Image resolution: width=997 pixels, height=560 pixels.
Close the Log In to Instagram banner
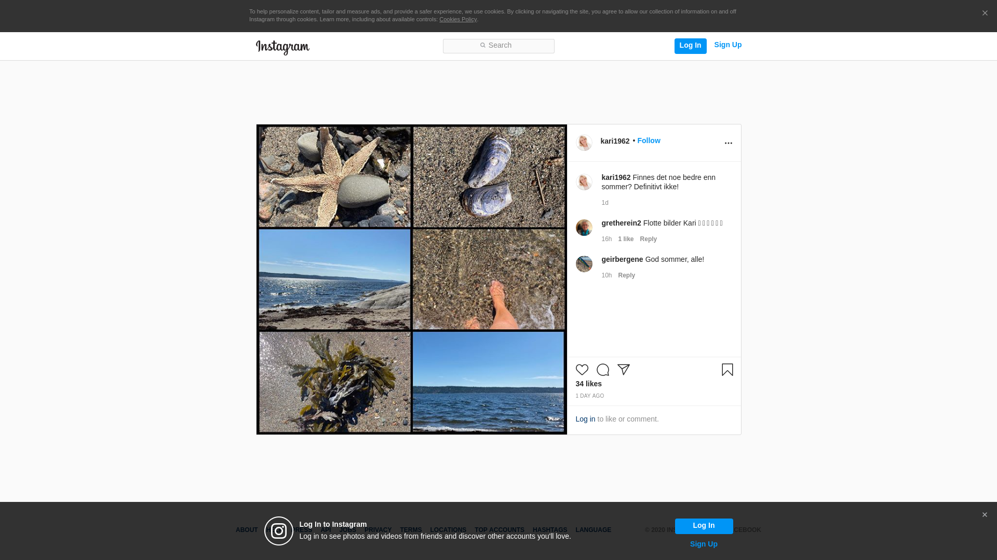[x=985, y=515]
